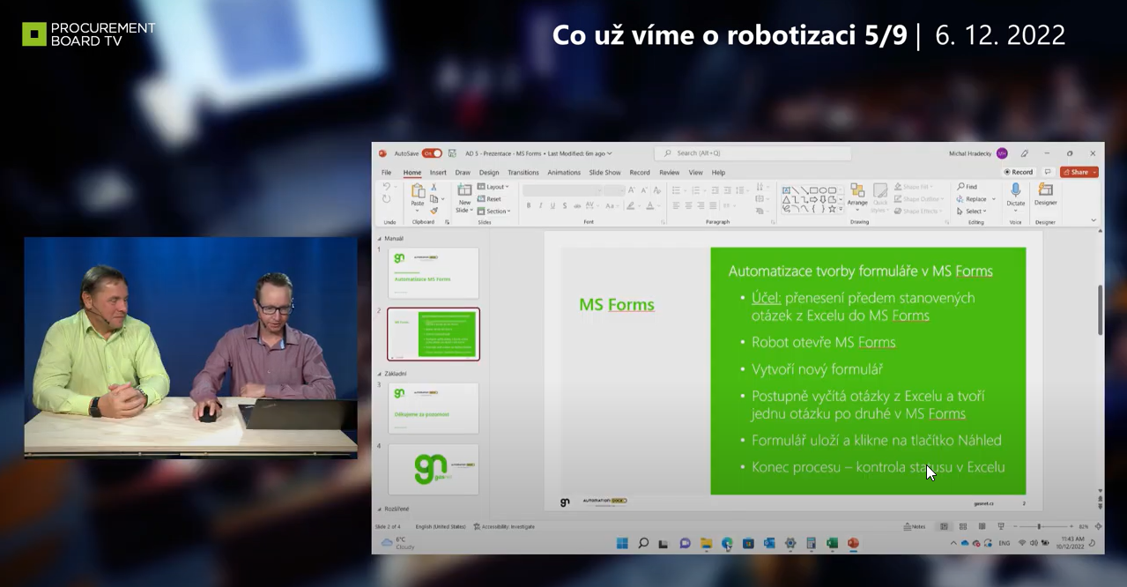
Task: Open the Comments pane icon
Action: (1048, 172)
